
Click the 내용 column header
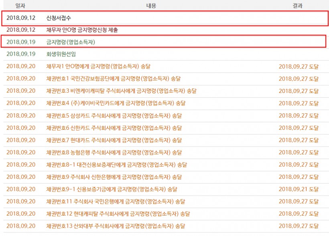click(151, 6)
